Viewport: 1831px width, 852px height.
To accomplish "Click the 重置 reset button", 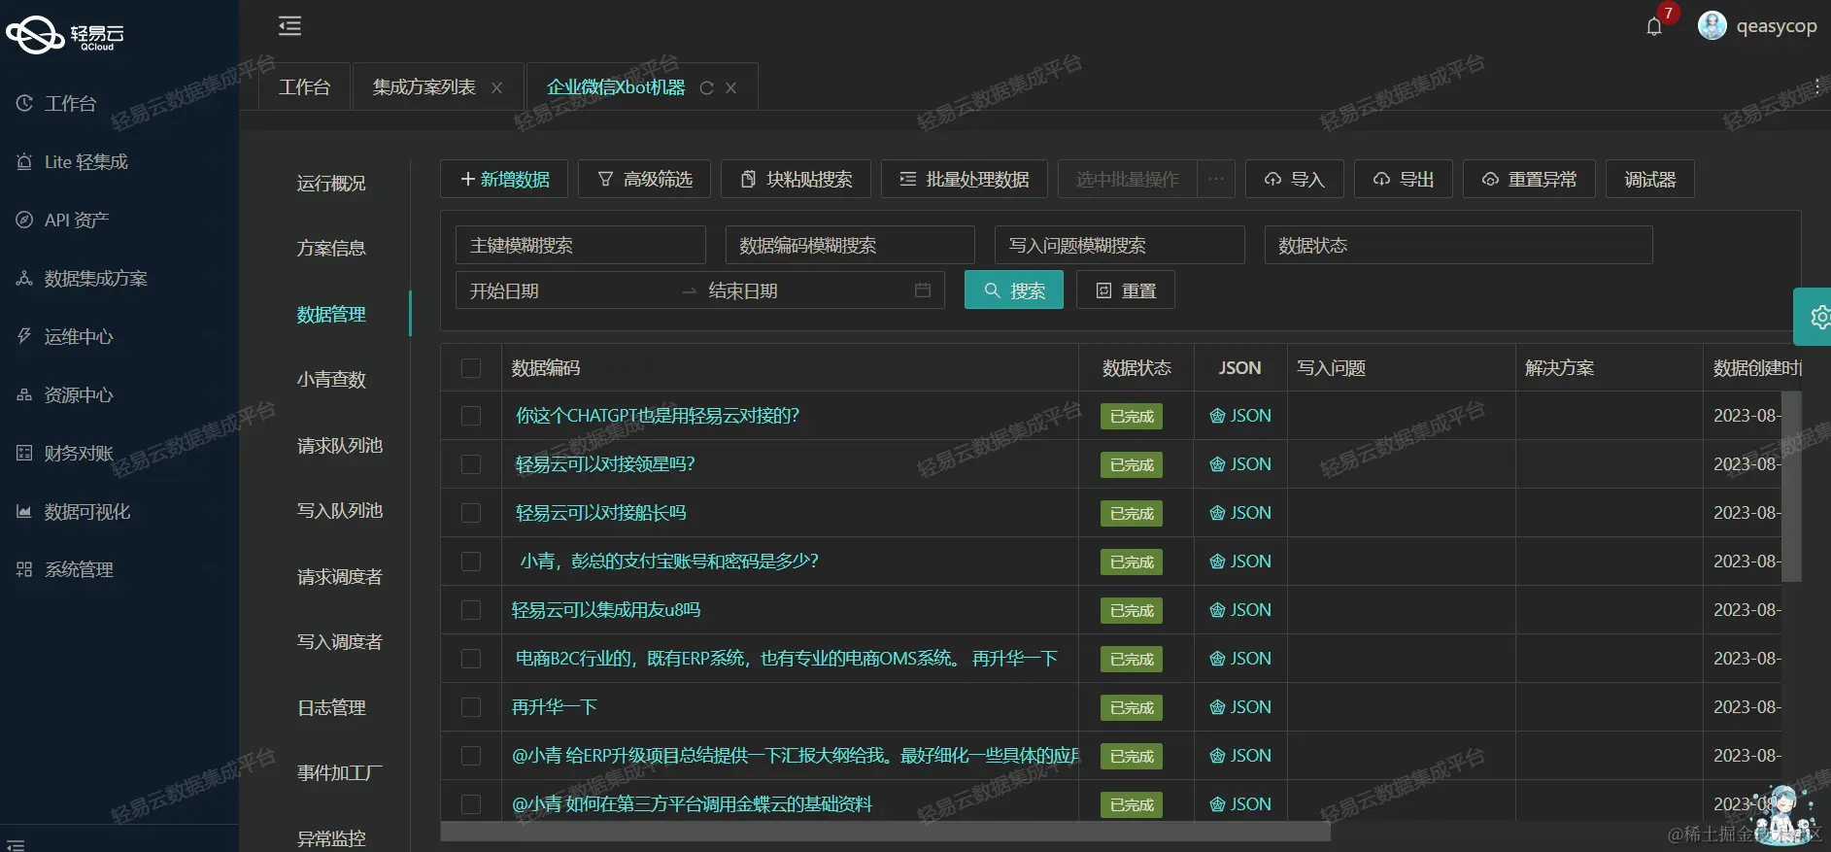I will tap(1125, 290).
